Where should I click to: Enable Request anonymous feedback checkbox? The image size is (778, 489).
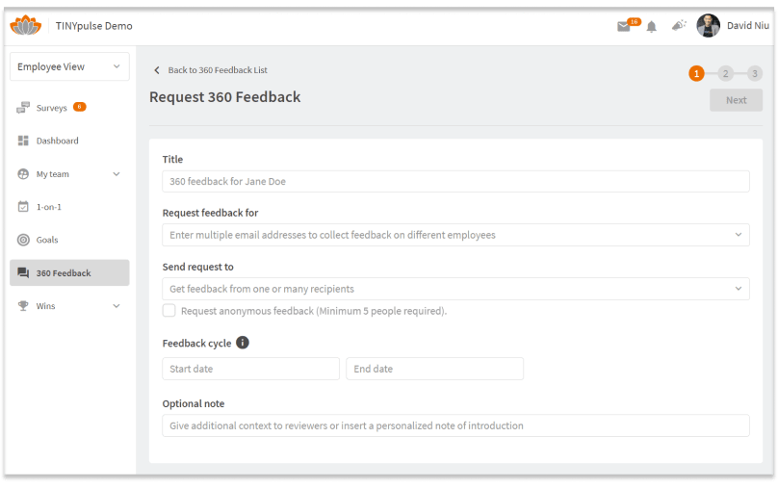169,311
